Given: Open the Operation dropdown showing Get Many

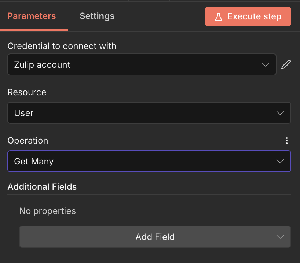Looking at the screenshot, I should click(x=149, y=161).
